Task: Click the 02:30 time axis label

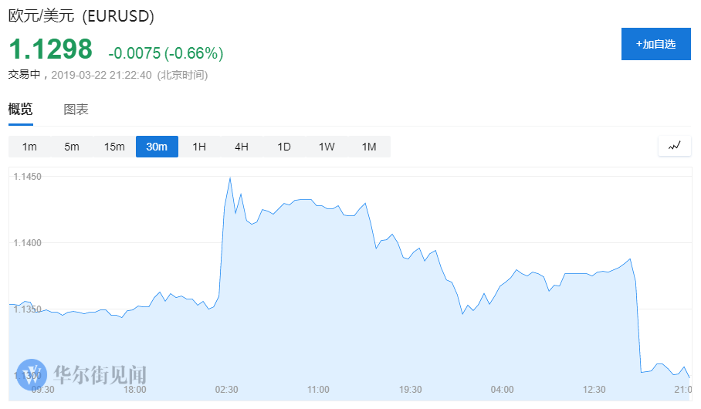Action: 226,390
